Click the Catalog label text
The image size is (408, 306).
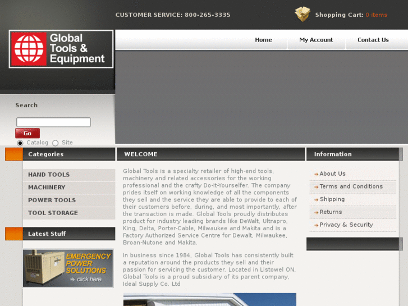38,143
